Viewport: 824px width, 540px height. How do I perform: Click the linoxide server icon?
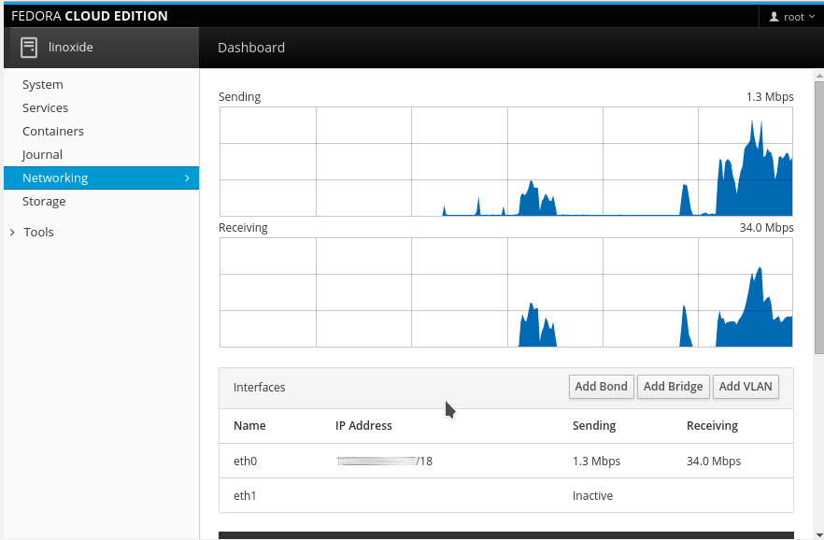click(x=29, y=48)
